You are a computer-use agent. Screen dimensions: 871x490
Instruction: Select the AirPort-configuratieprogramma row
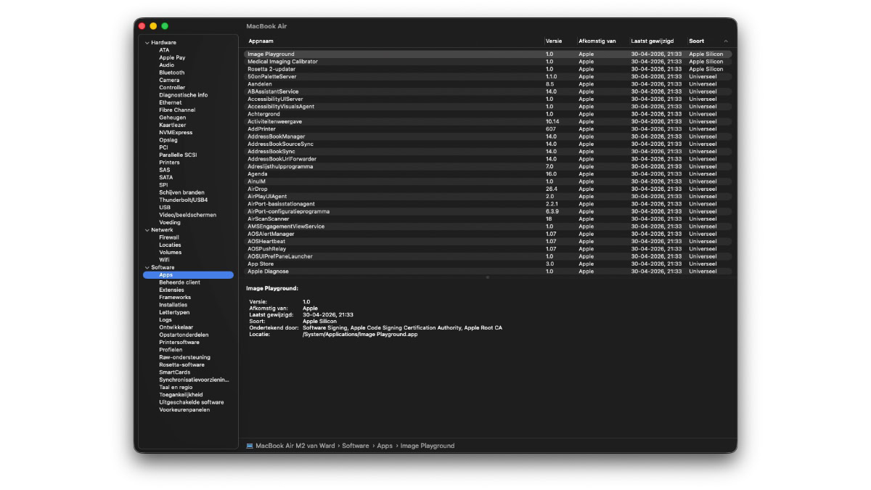tap(488, 211)
